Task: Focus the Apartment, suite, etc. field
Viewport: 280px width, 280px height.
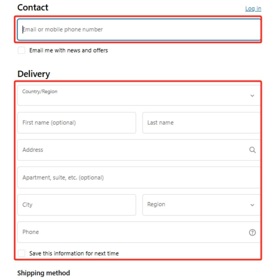Action: 139,178
